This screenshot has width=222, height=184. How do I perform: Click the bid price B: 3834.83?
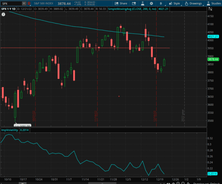[x=90, y=2]
